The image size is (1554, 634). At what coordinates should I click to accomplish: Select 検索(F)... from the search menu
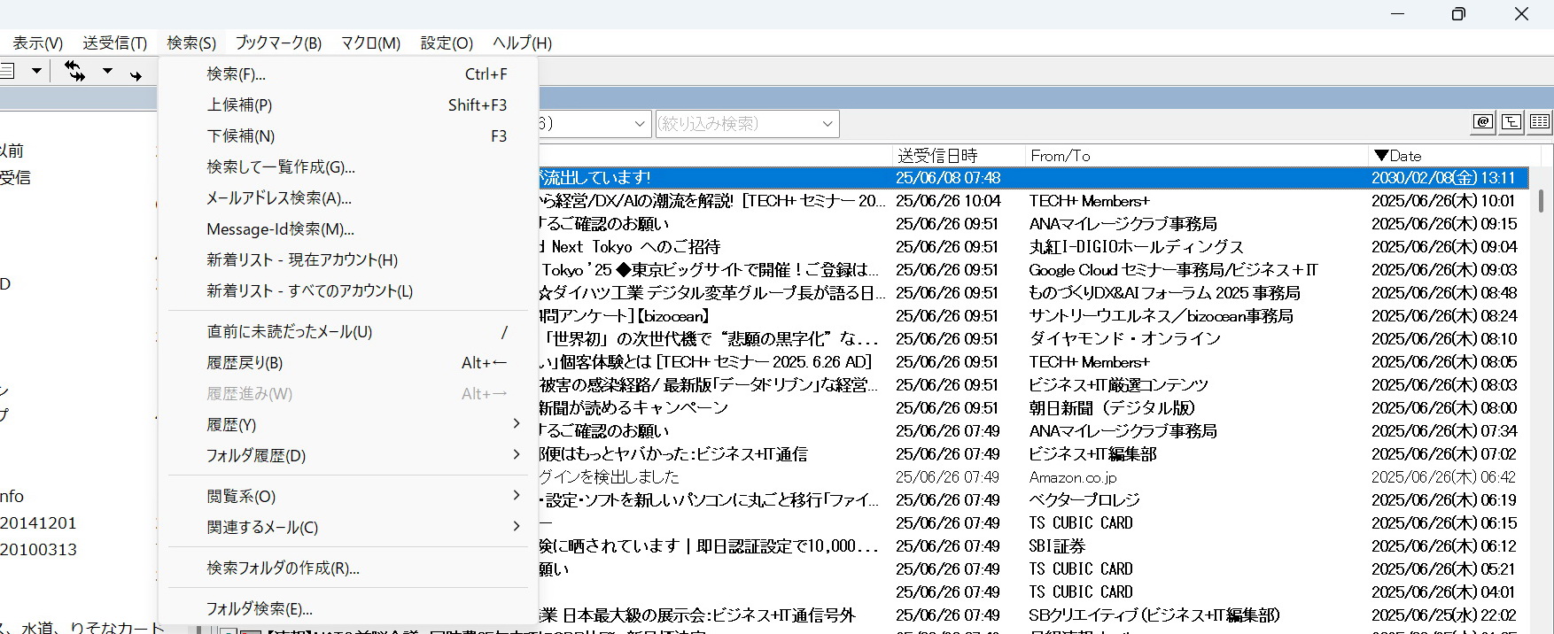point(236,74)
